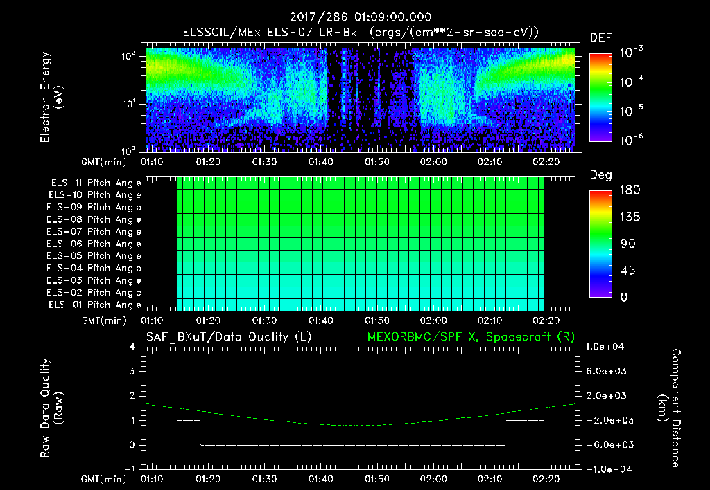Screen dimensions: 710x490
Task: Click the 'Deg' colorbar title
Action: point(601,175)
